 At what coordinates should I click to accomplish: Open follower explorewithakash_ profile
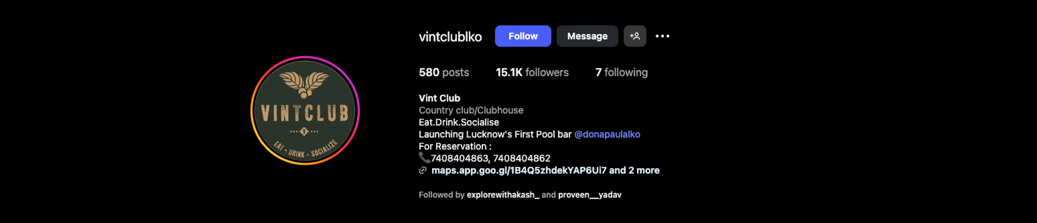pos(503,195)
